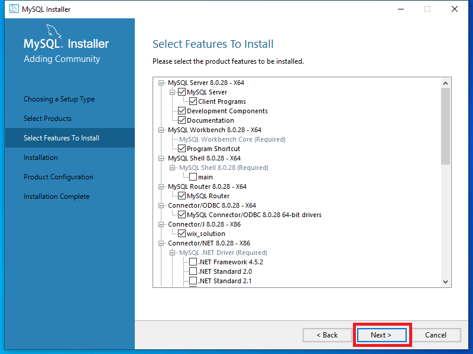Uncheck Development Components
The height and width of the screenshot is (354, 473).
(182, 110)
